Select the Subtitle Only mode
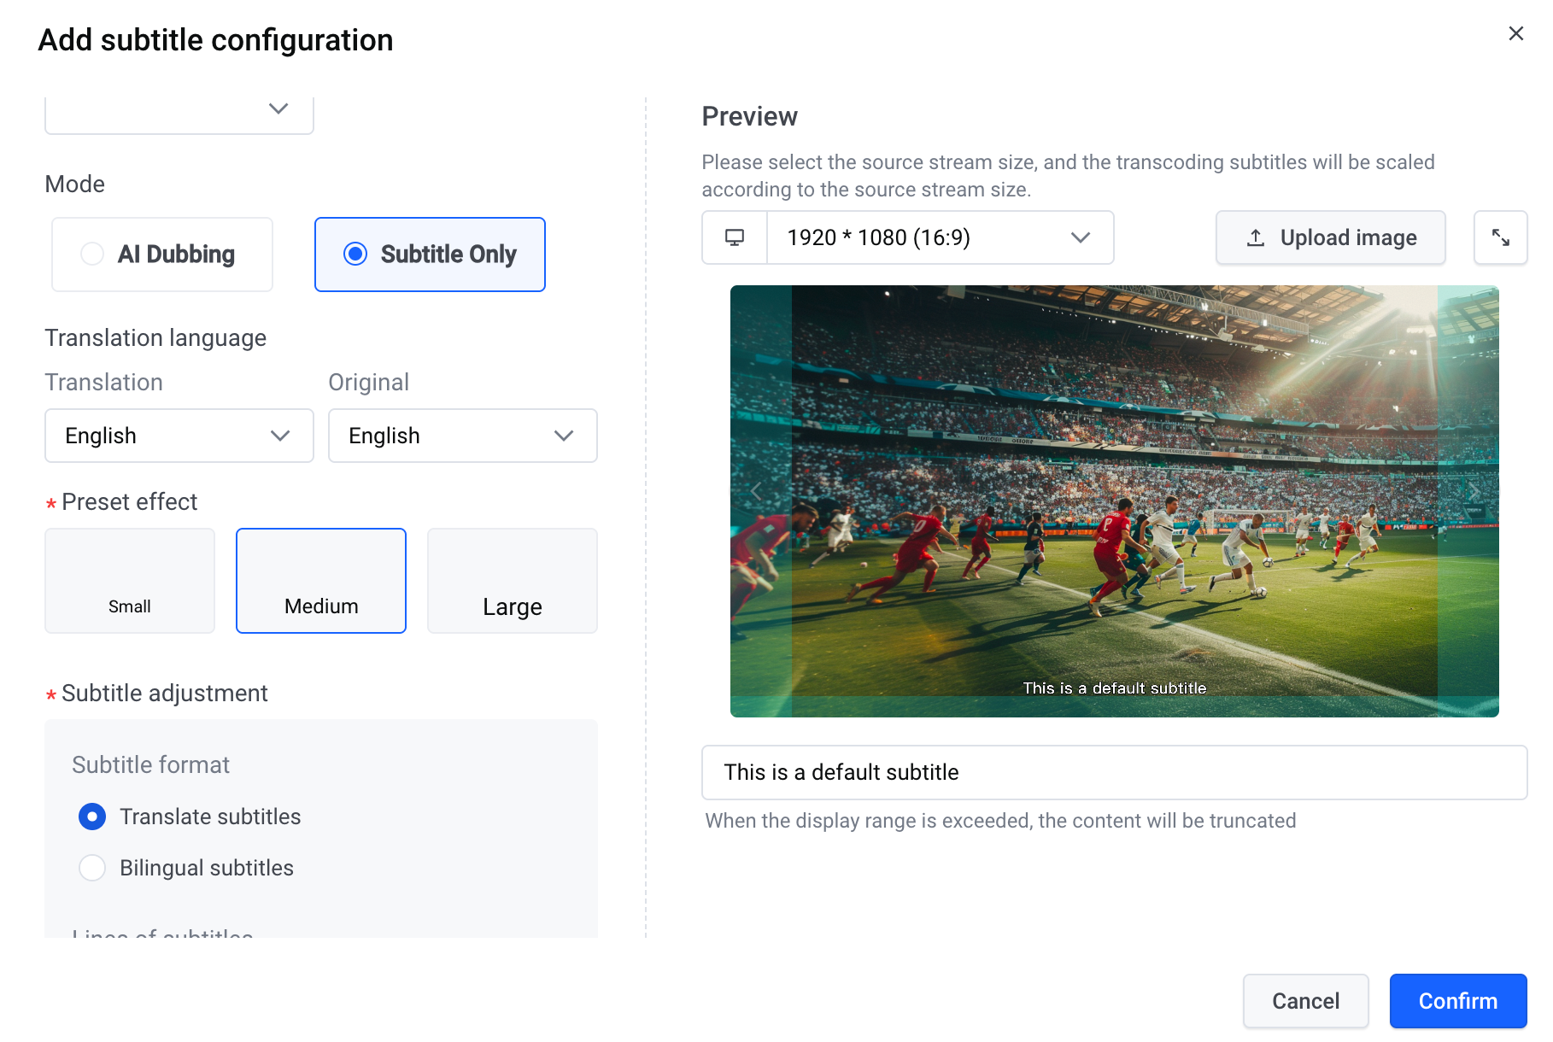The image size is (1553, 1042). pyautogui.click(x=430, y=255)
